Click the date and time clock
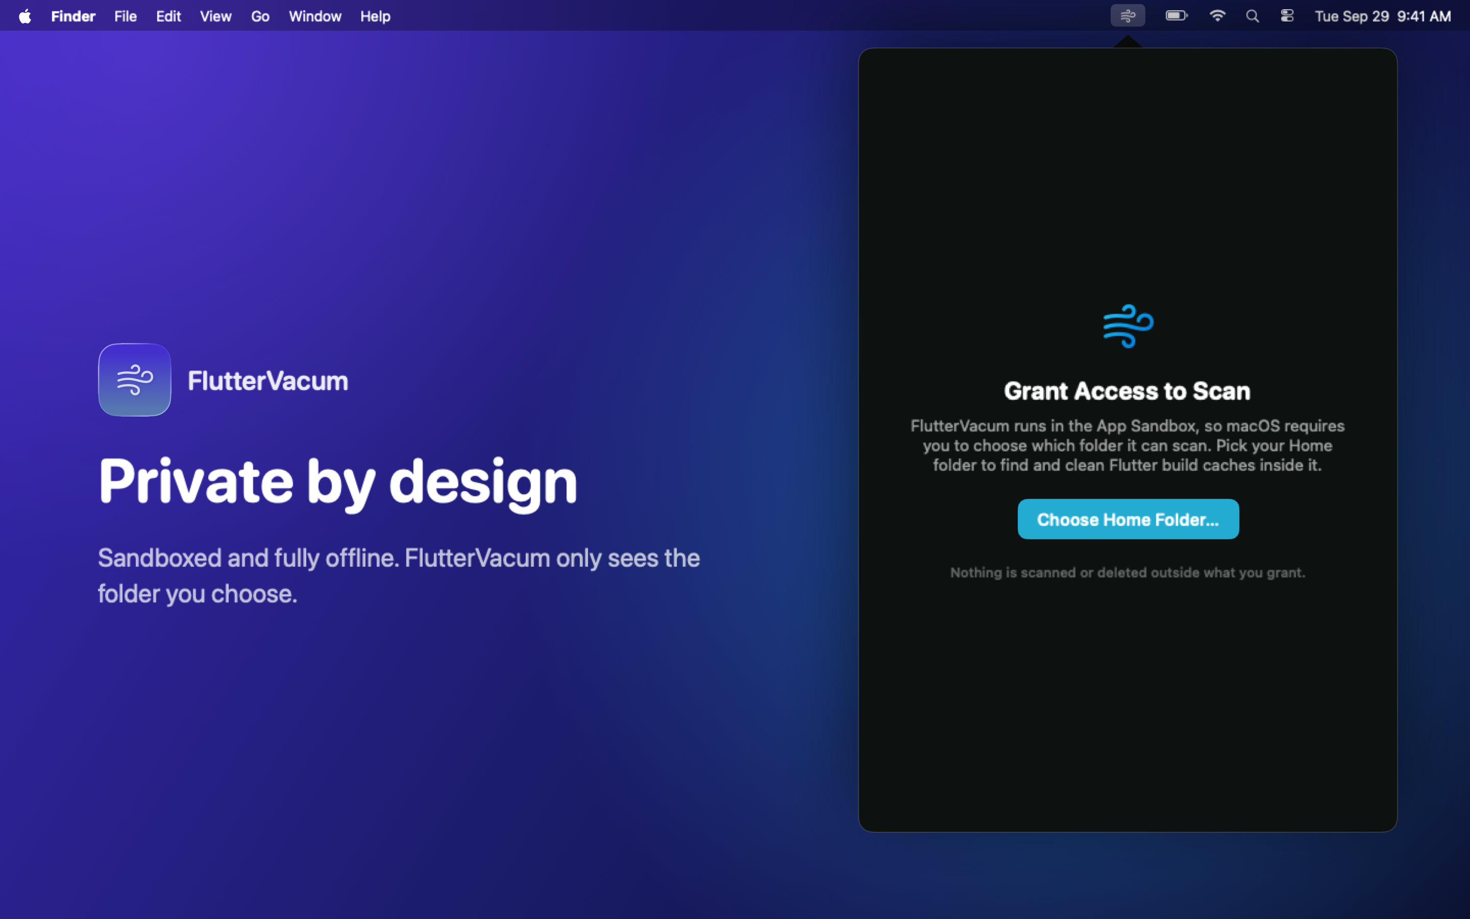Viewport: 1470px width, 919px height. (x=1383, y=16)
